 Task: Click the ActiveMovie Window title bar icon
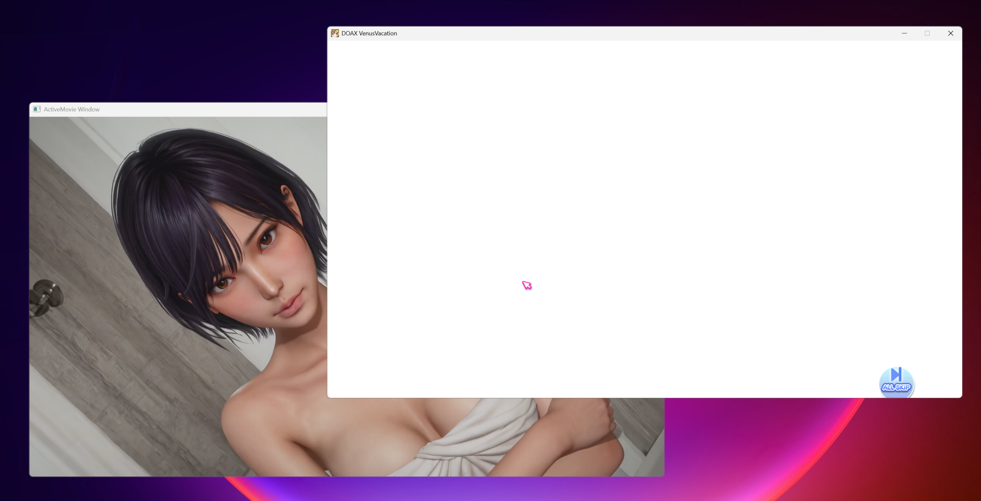(37, 109)
